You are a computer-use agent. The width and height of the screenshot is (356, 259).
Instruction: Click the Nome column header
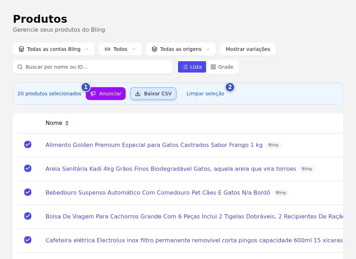[54, 123]
